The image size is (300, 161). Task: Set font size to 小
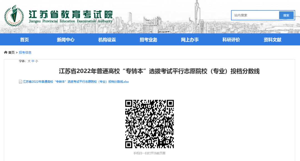tap(37, 61)
